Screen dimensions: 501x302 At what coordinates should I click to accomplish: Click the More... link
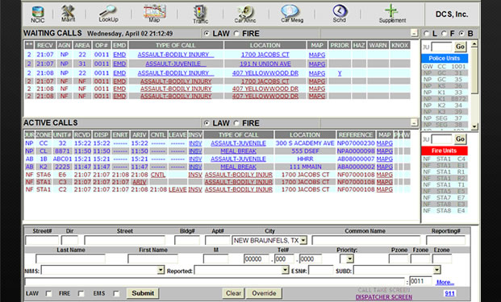pyautogui.click(x=445, y=282)
